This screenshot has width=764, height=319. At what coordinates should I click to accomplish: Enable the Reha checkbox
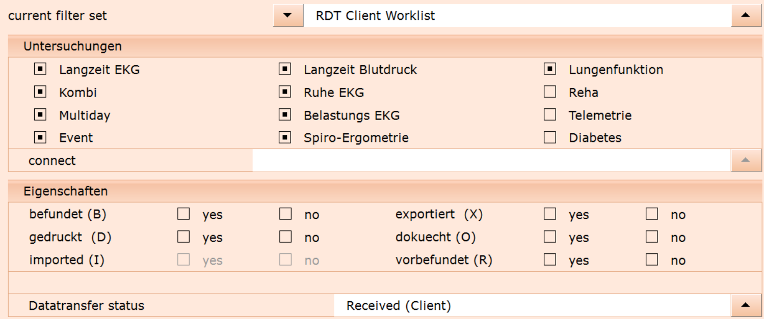[550, 92]
